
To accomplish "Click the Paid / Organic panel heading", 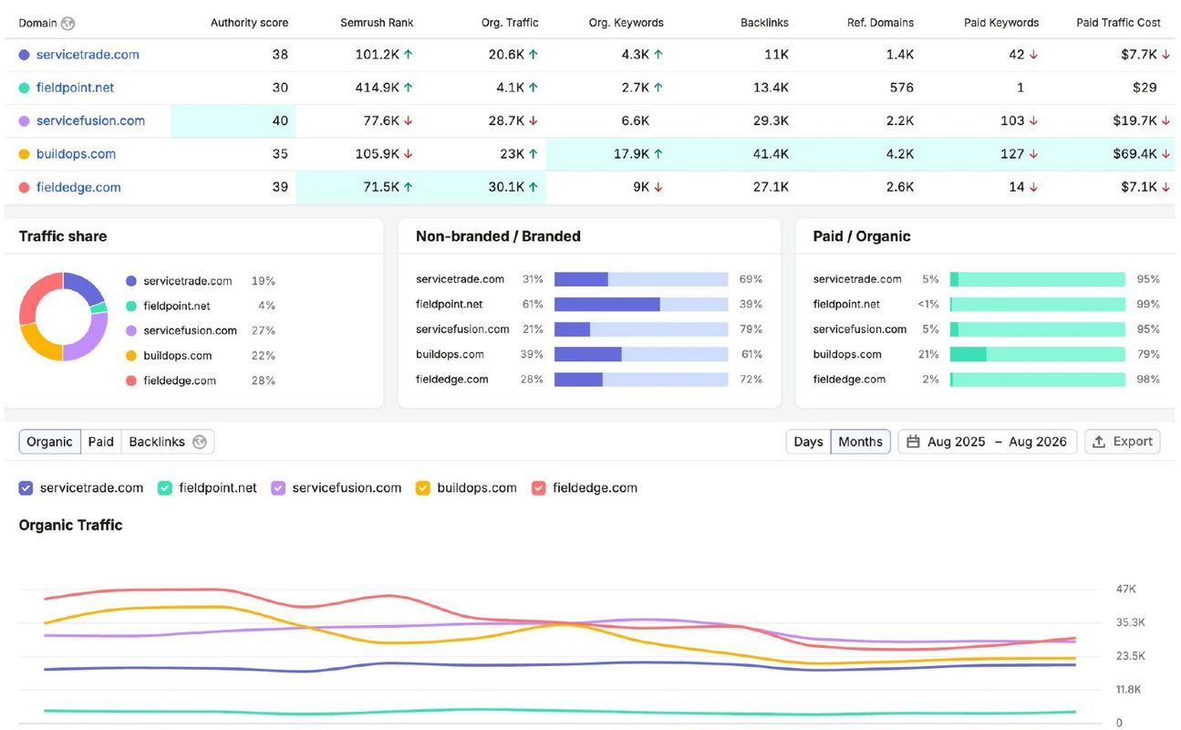I will click(862, 236).
